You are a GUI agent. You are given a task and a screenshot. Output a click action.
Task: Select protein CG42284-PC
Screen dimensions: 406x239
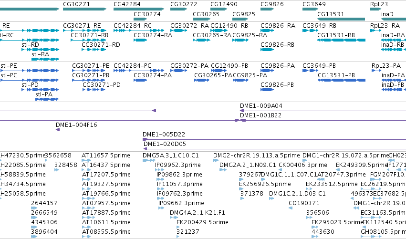tap(139, 71)
